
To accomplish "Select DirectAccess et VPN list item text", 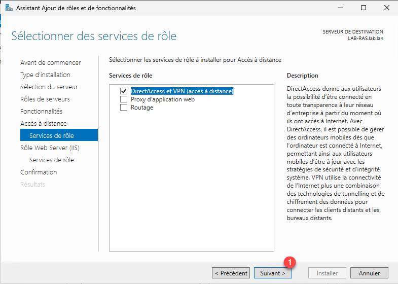I will pos(182,91).
